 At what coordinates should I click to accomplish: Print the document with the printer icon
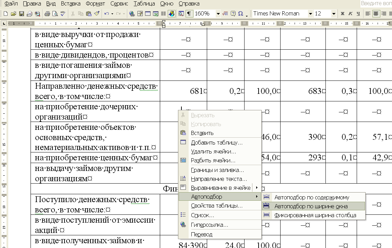point(47,14)
